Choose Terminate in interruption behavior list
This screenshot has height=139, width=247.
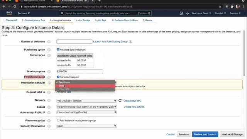pos(85,82)
